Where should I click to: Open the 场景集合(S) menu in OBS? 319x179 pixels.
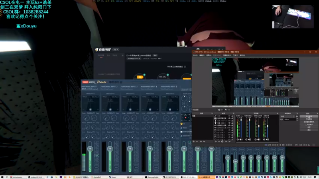click(x=227, y=55)
